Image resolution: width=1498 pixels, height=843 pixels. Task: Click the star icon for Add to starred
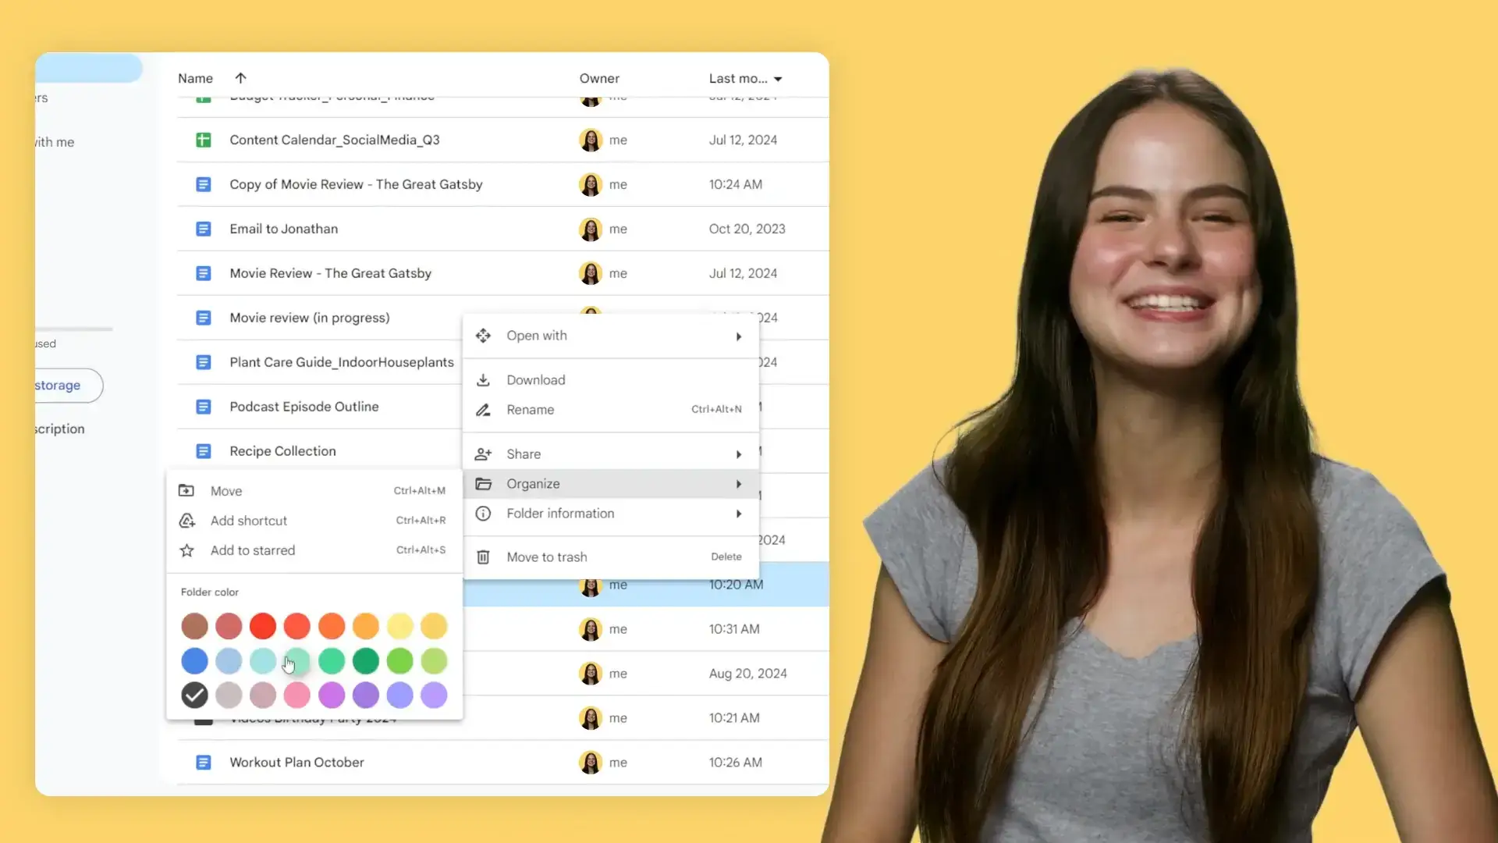tap(186, 550)
